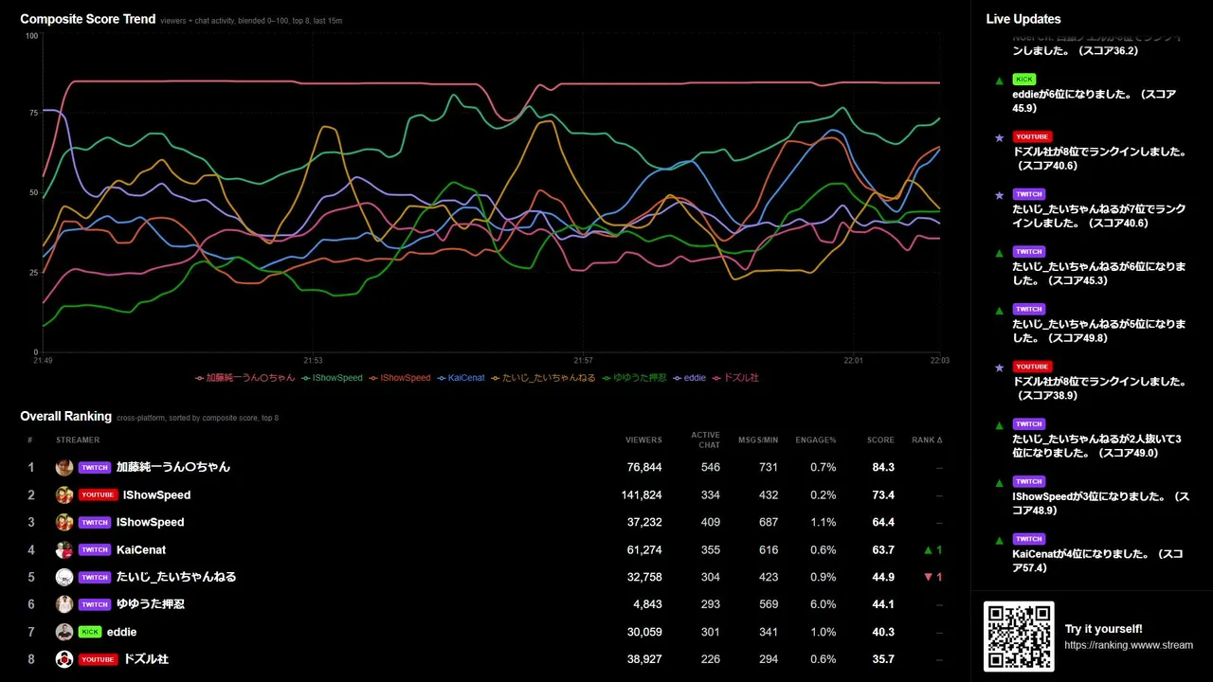The image size is (1213, 682).
Task: Click the star icon beside the たいじ 7位 update
Action: (999, 195)
